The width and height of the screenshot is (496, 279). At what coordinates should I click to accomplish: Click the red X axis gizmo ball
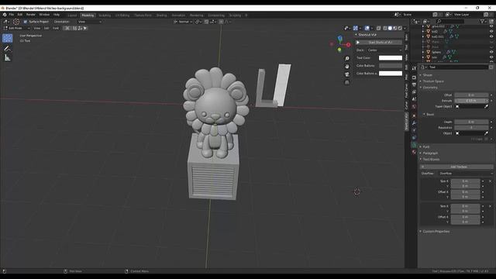click(x=348, y=45)
